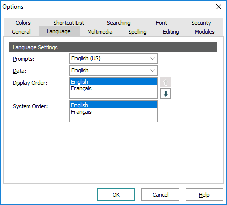Open the Data language dropdown
The image size is (227, 205).
[113, 70]
